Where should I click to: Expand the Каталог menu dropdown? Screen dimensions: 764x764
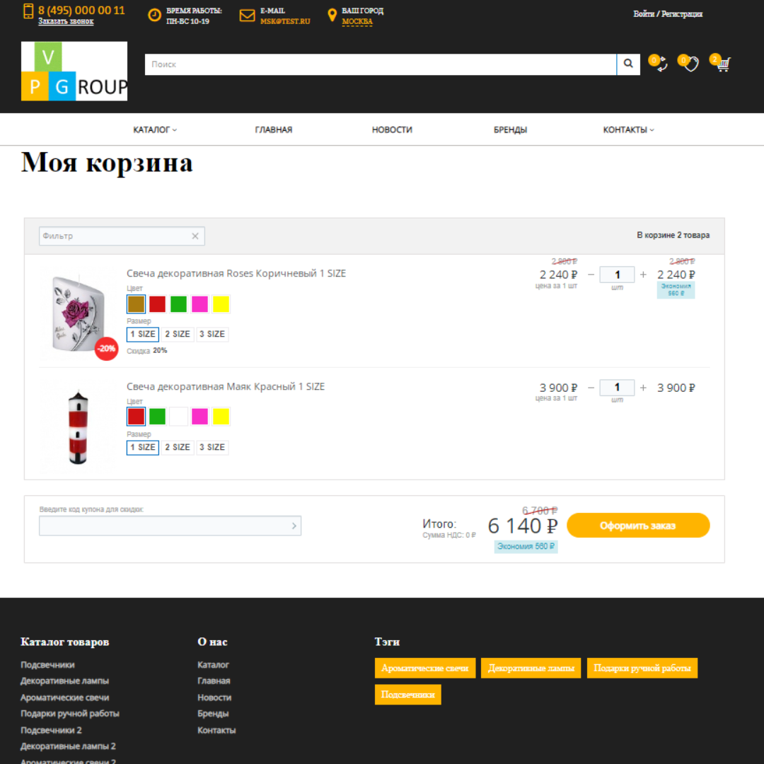pos(155,130)
